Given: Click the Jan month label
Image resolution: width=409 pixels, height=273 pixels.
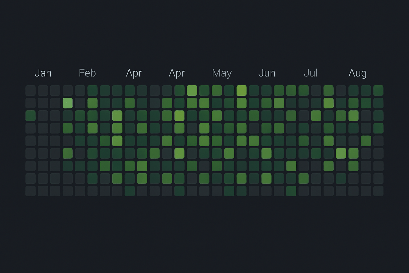Looking at the screenshot, I should (43, 73).
